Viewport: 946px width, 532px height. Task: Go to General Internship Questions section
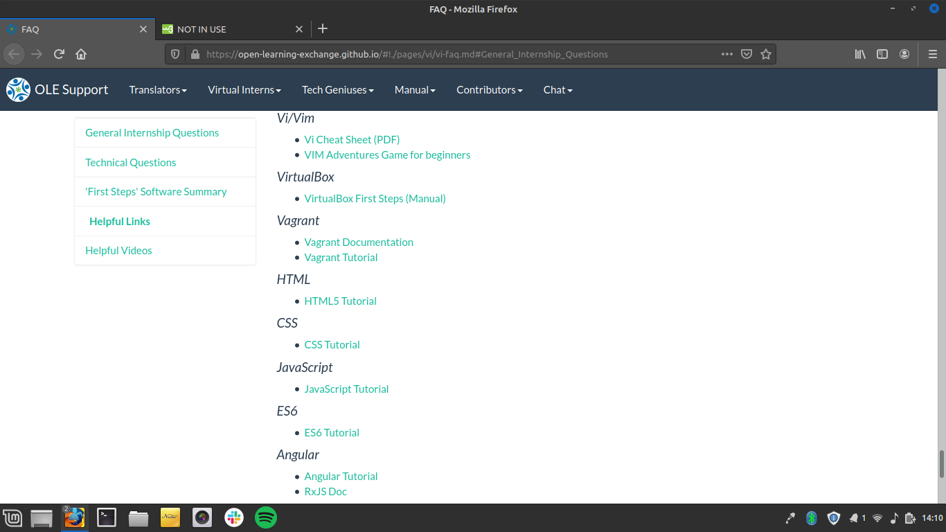click(x=152, y=132)
